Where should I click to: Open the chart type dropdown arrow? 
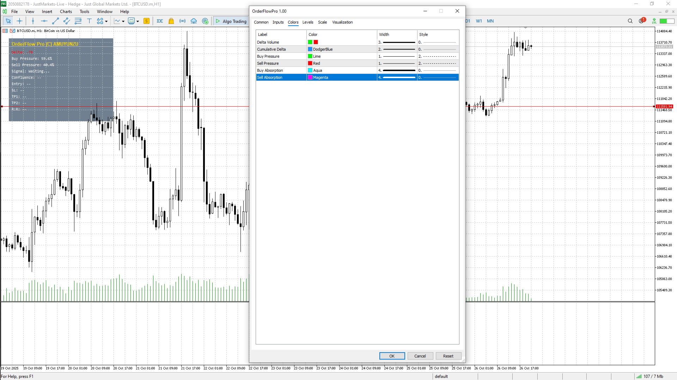(x=123, y=21)
